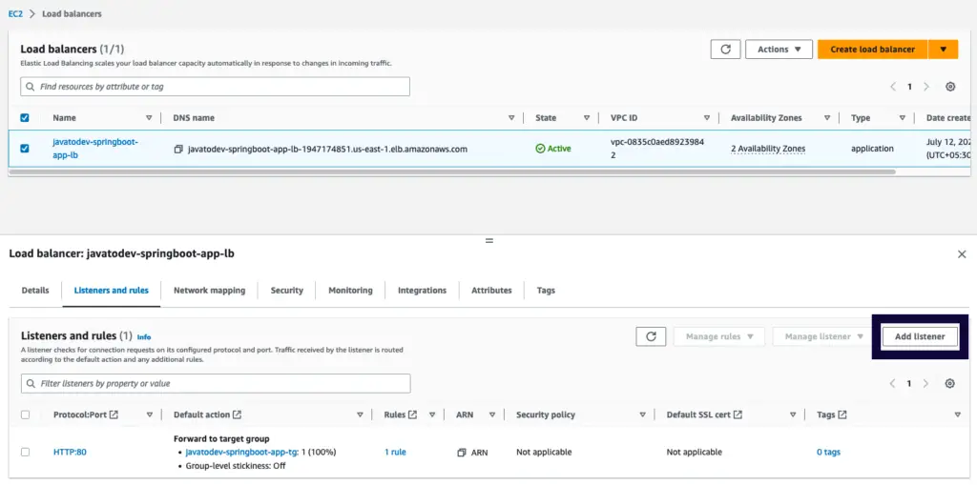Open load balancers table settings gear

click(x=950, y=87)
